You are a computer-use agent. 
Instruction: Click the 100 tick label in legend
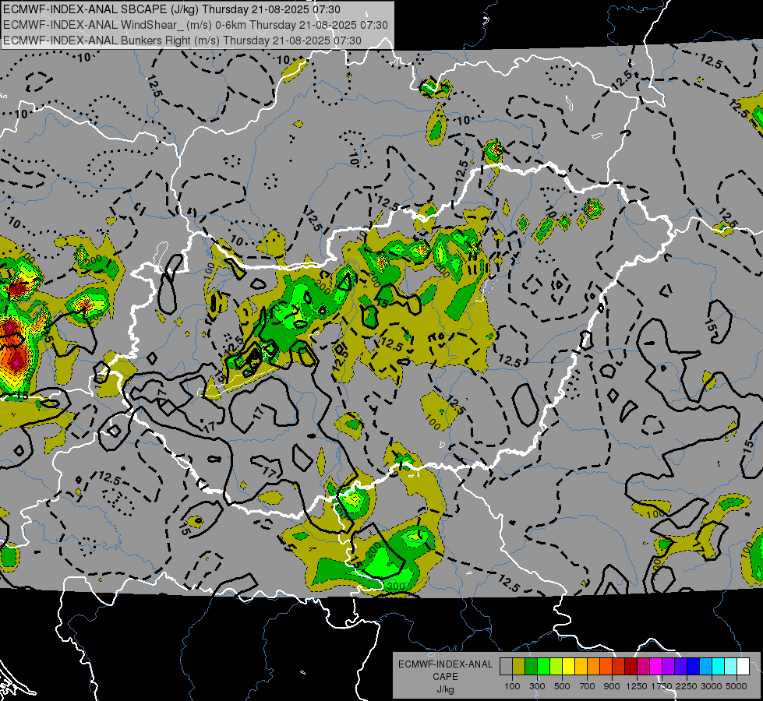(x=512, y=686)
